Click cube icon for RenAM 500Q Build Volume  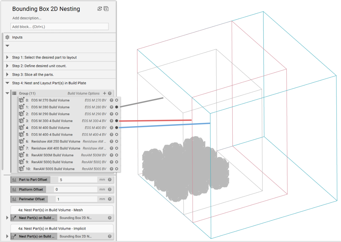click(x=21, y=162)
